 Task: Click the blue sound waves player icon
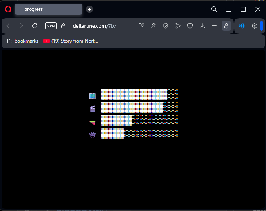coord(242,26)
